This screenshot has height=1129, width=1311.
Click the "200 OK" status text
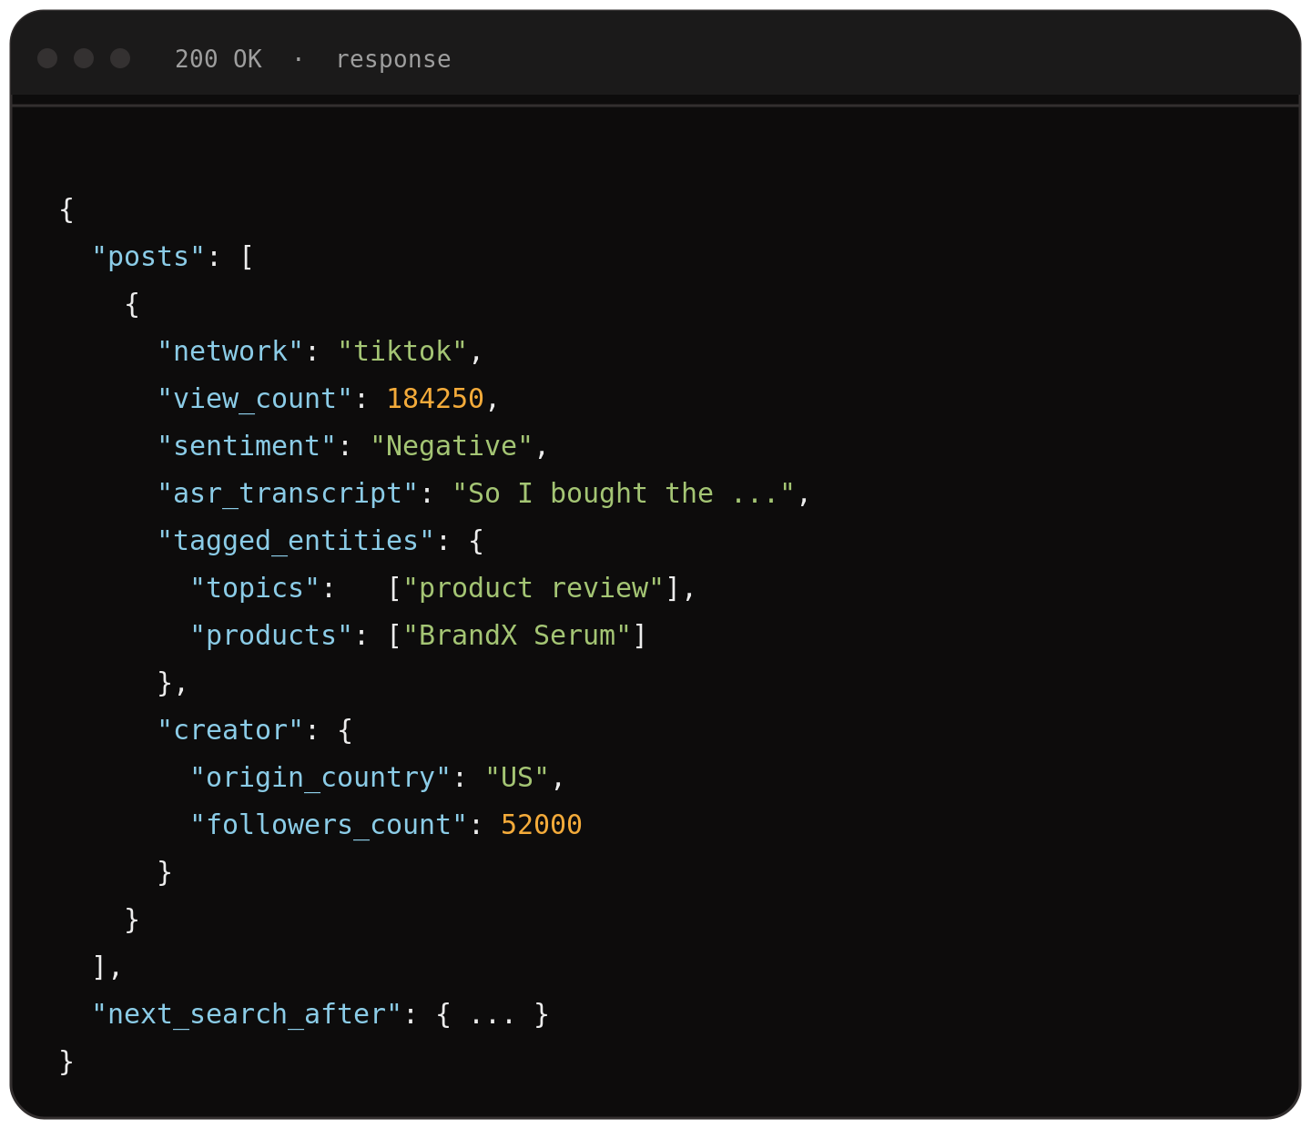tap(218, 59)
